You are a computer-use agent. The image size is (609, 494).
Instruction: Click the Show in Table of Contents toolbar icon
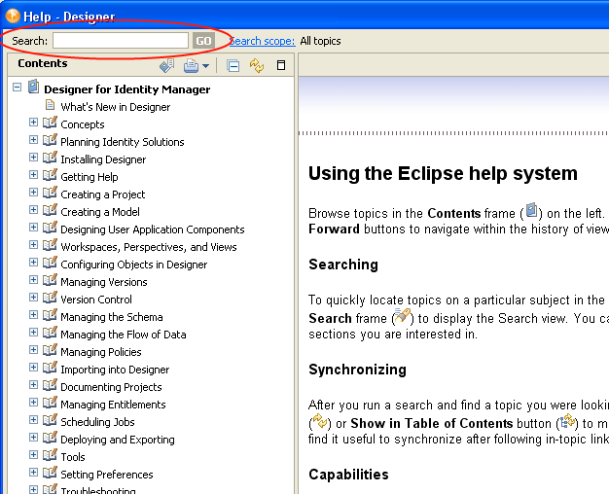coord(167,65)
